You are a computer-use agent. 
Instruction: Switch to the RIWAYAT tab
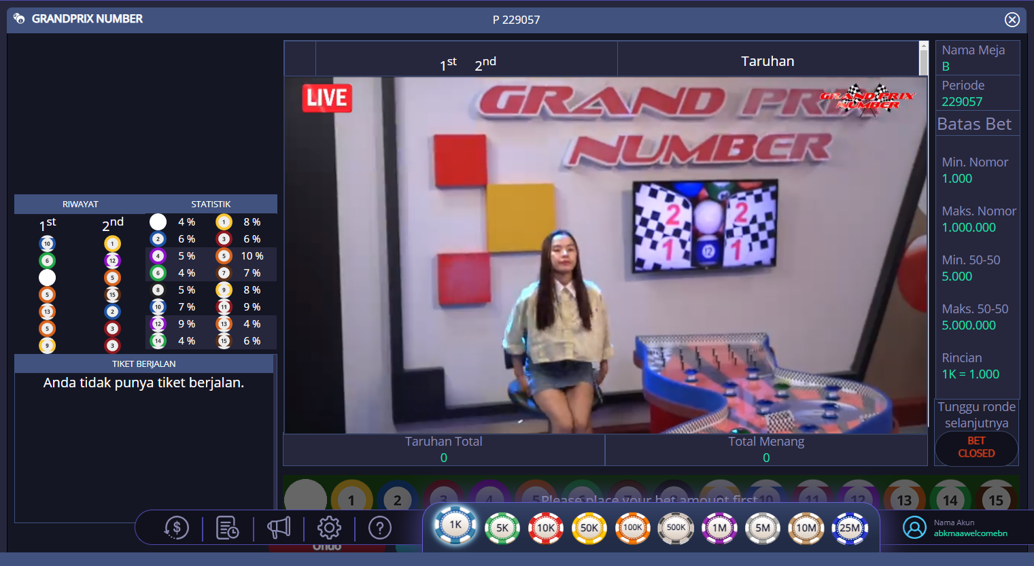[x=80, y=204]
